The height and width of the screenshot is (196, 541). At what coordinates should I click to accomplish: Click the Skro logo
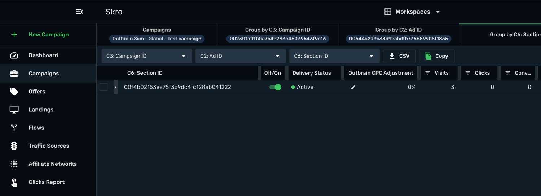click(x=114, y=12)
